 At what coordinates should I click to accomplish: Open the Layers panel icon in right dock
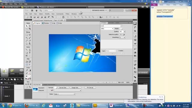point(135,43)
